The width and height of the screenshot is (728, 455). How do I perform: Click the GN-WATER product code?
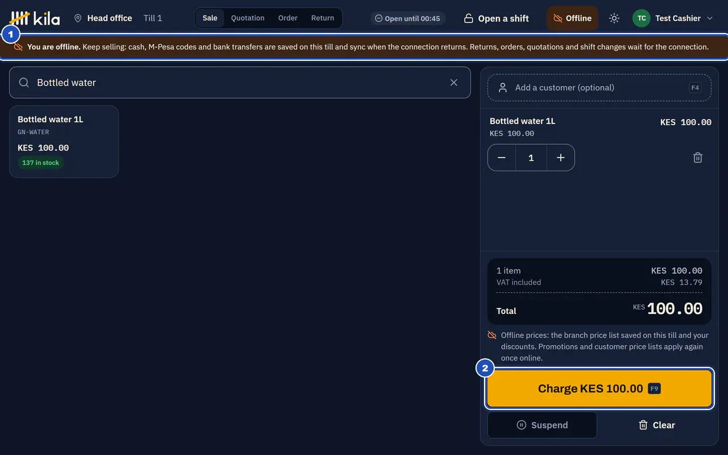[34, 132]
